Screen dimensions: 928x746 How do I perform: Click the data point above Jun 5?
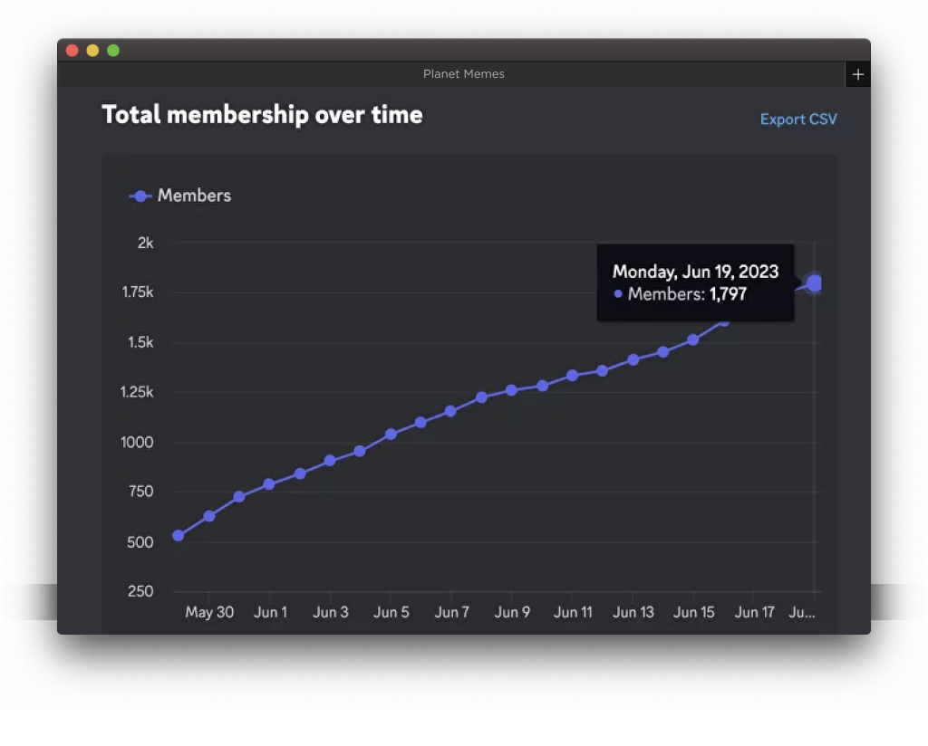391,435
